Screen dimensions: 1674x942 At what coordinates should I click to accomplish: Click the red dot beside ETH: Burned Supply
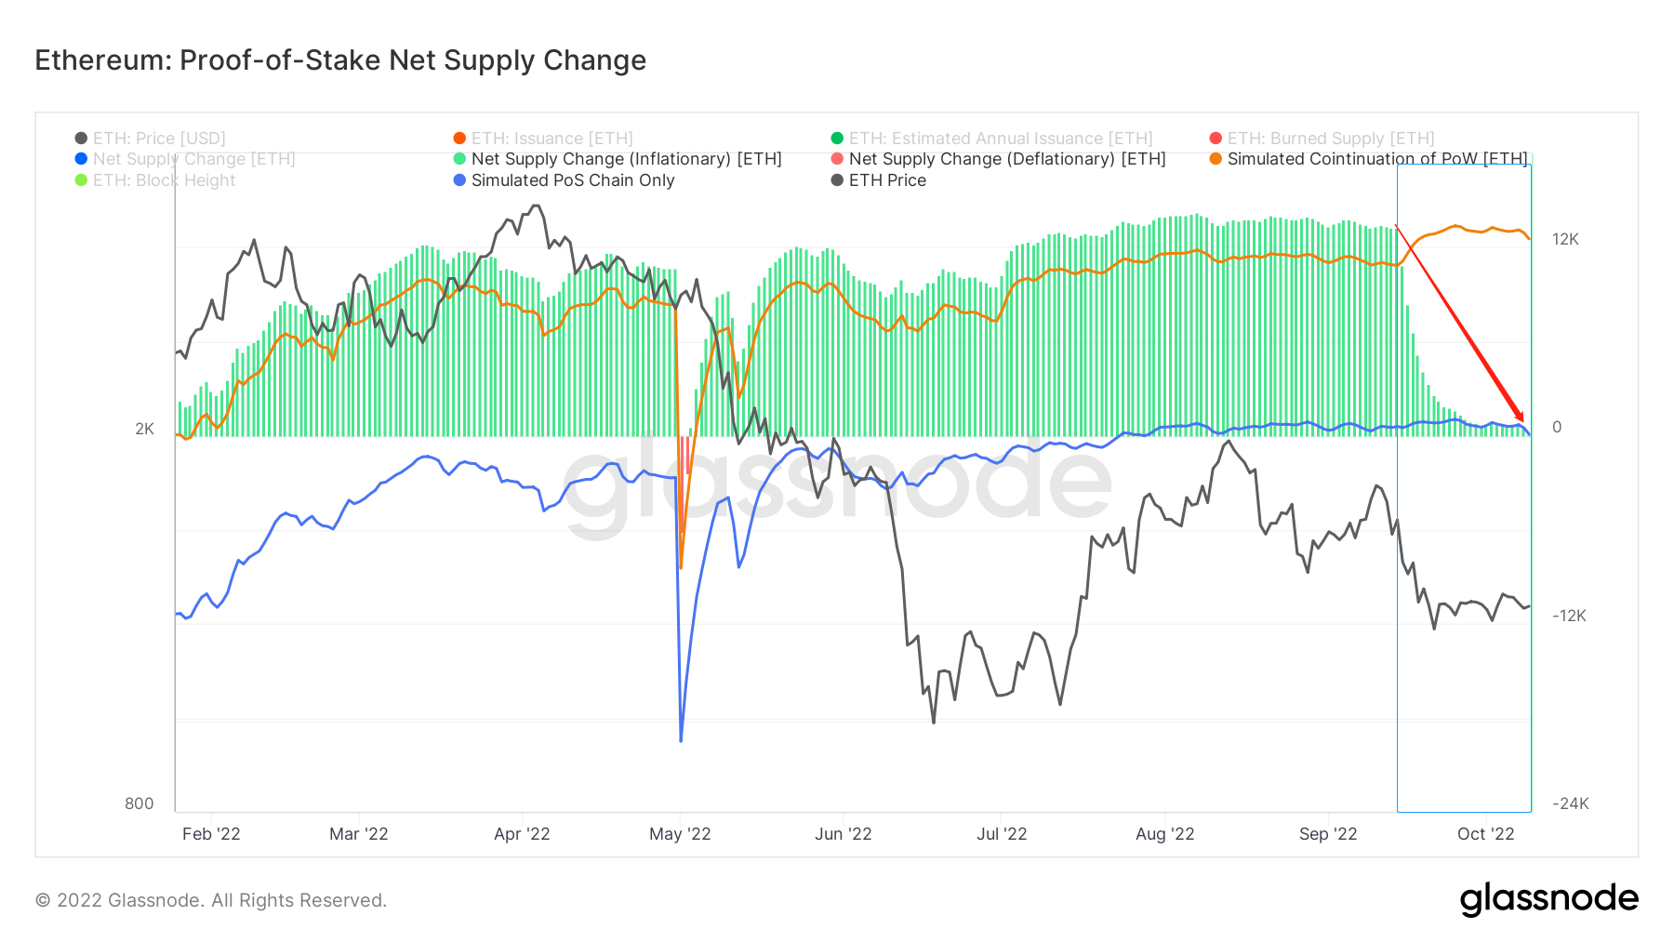1216,139
